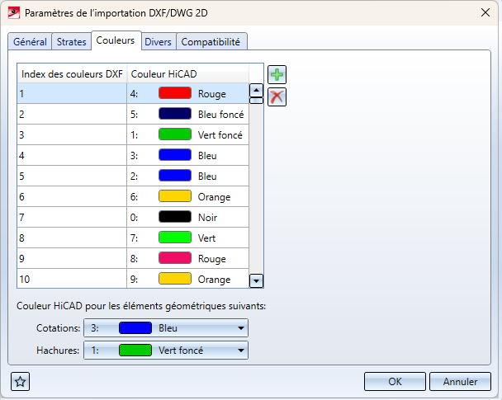Select DXF index cell '5'

72,176
